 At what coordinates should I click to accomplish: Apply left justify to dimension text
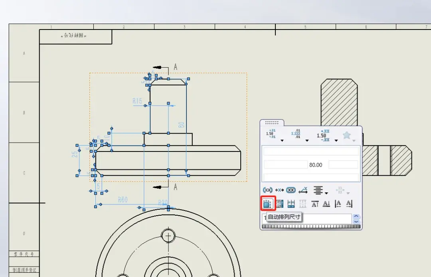click(x=338, y=204)
